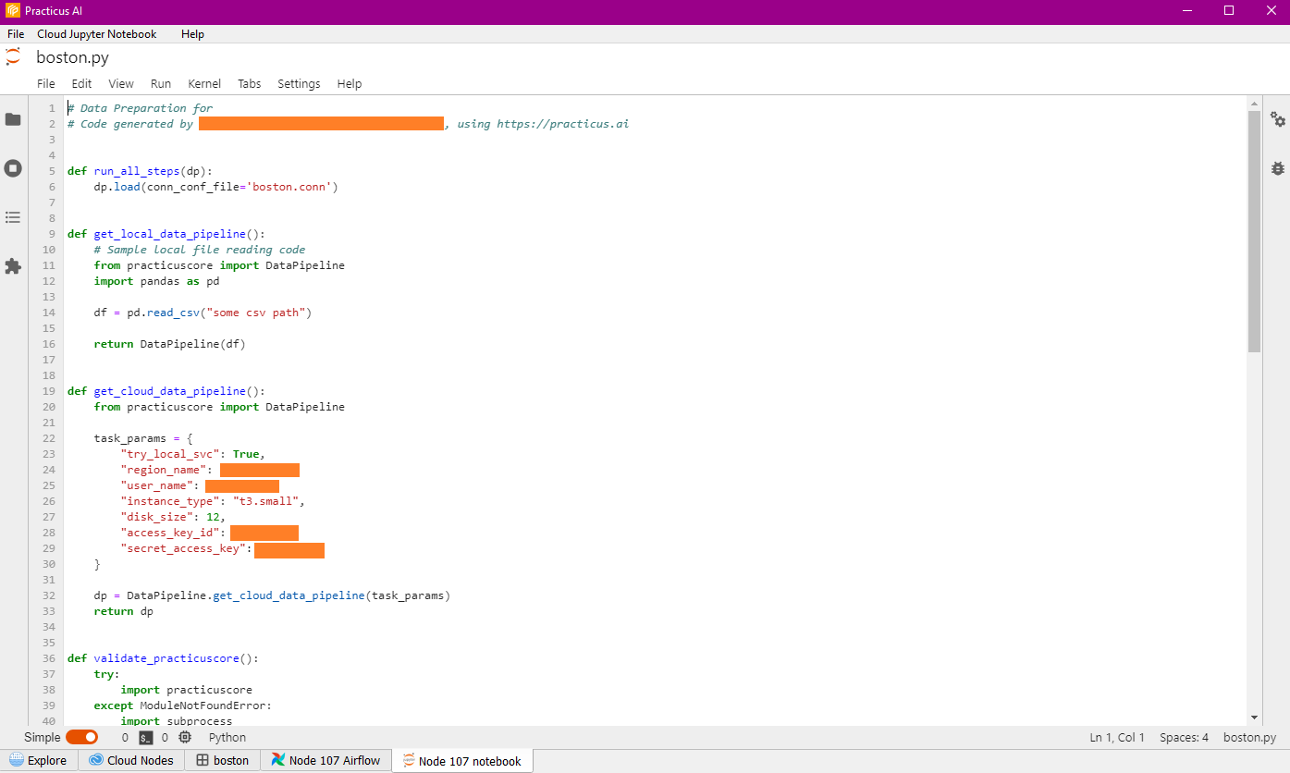Open the debugger bug icon
This screenshot has height=773, width=1290.
[1277, 168]
